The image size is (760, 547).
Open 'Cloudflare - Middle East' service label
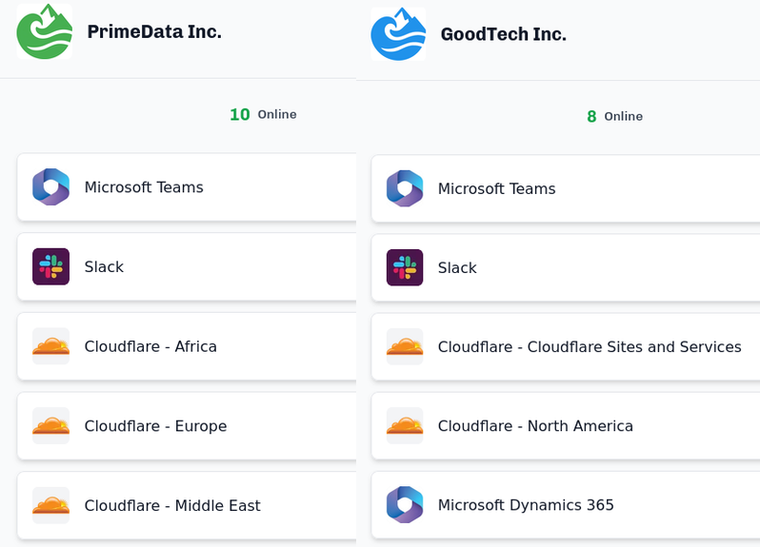click(172, 505)
